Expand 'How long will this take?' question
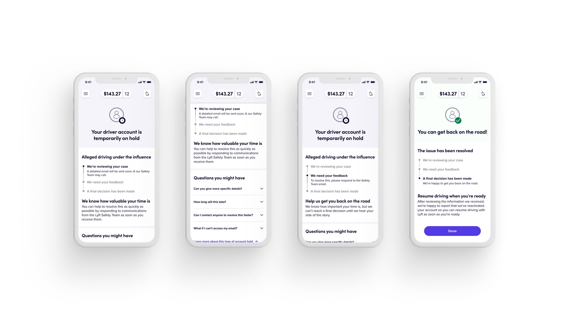569x320 pixels. [x=262, y=202]
